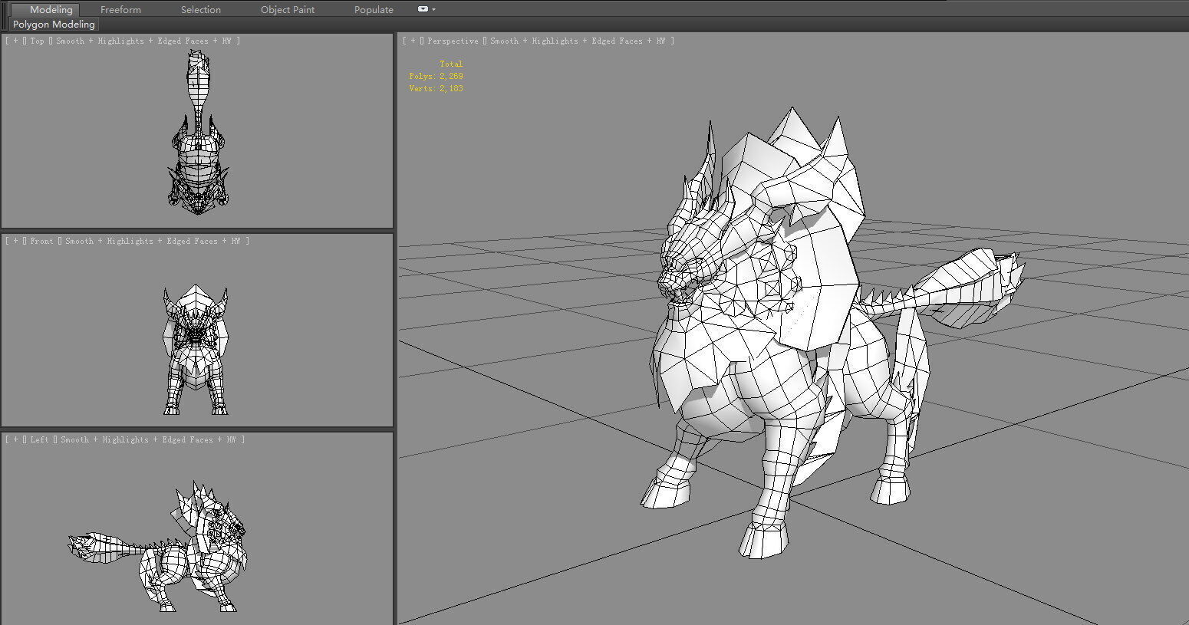
Task: Open Perspective viewport shading label menu
Action: [577, 41]
